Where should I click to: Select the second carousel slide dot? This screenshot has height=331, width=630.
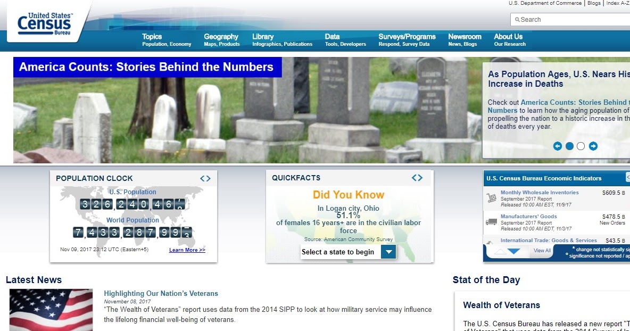coord(581,146)
